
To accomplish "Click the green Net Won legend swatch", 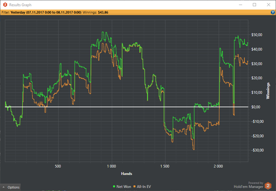I will (x=114, y=186).
